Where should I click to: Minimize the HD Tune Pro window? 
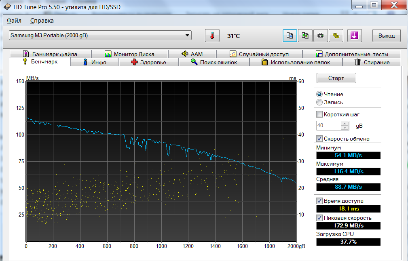[359, 5]
